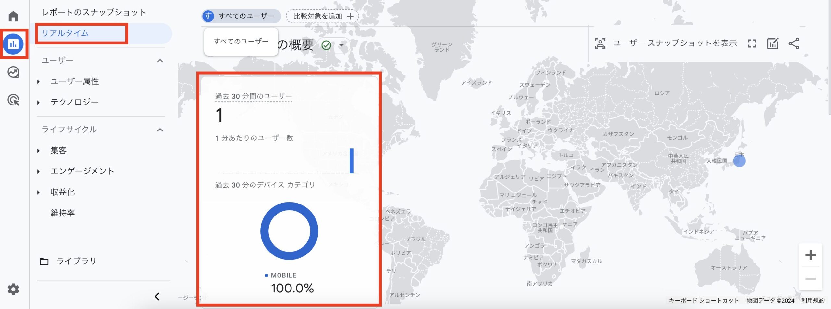Click the MOBILE legend dot
Viewport: 831px width, 309px height.
pos(267,275)
